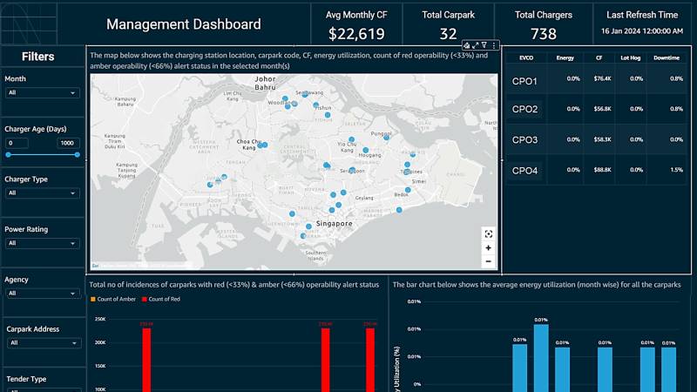Click the Punggol charging station dot
This screenshot has width=697, height=392.
click(386, 138)
